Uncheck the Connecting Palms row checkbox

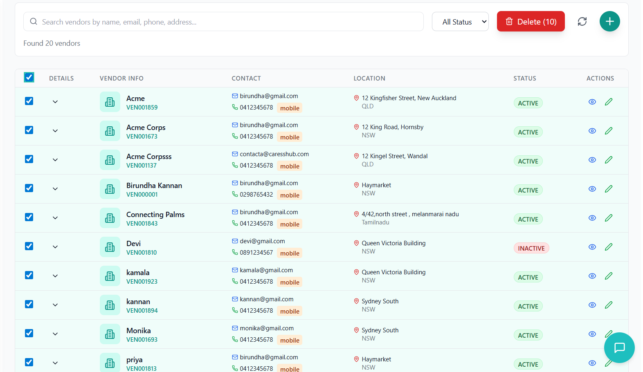click(x=29, y=217)
